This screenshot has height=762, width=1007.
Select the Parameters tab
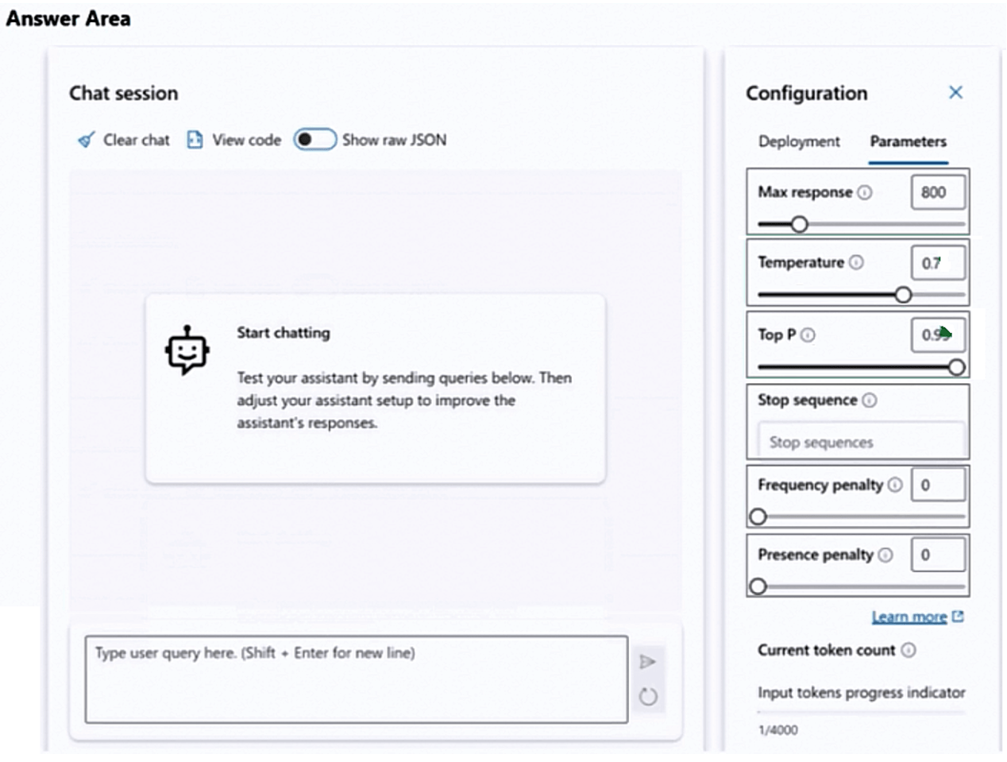tap(908, 141)
